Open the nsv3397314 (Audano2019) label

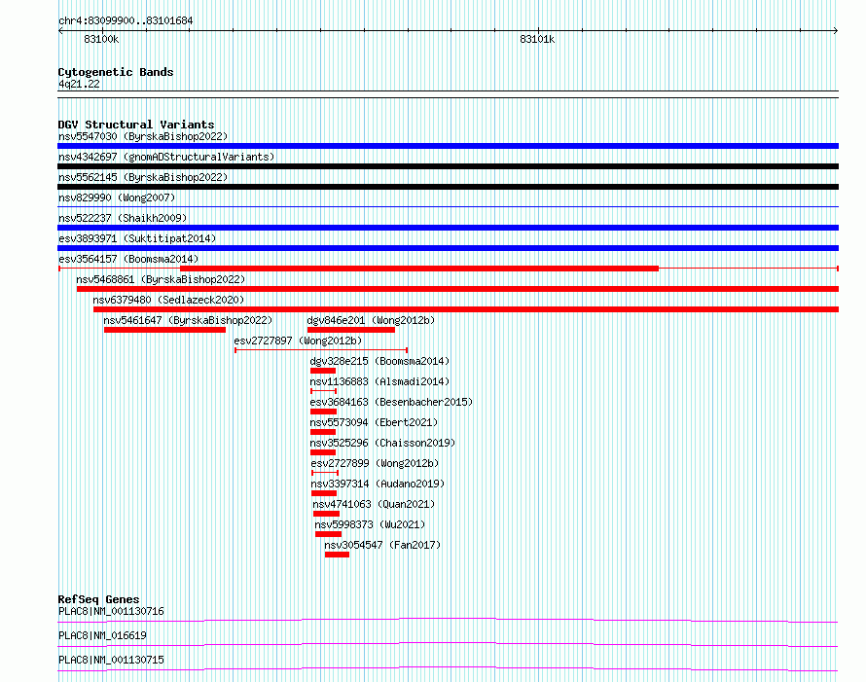pos(378,484)
